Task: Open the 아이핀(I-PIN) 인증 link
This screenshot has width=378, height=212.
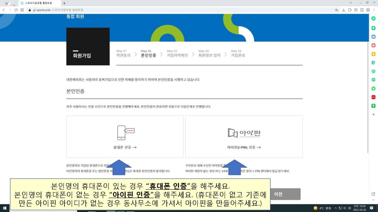Action: pos(244,147)
